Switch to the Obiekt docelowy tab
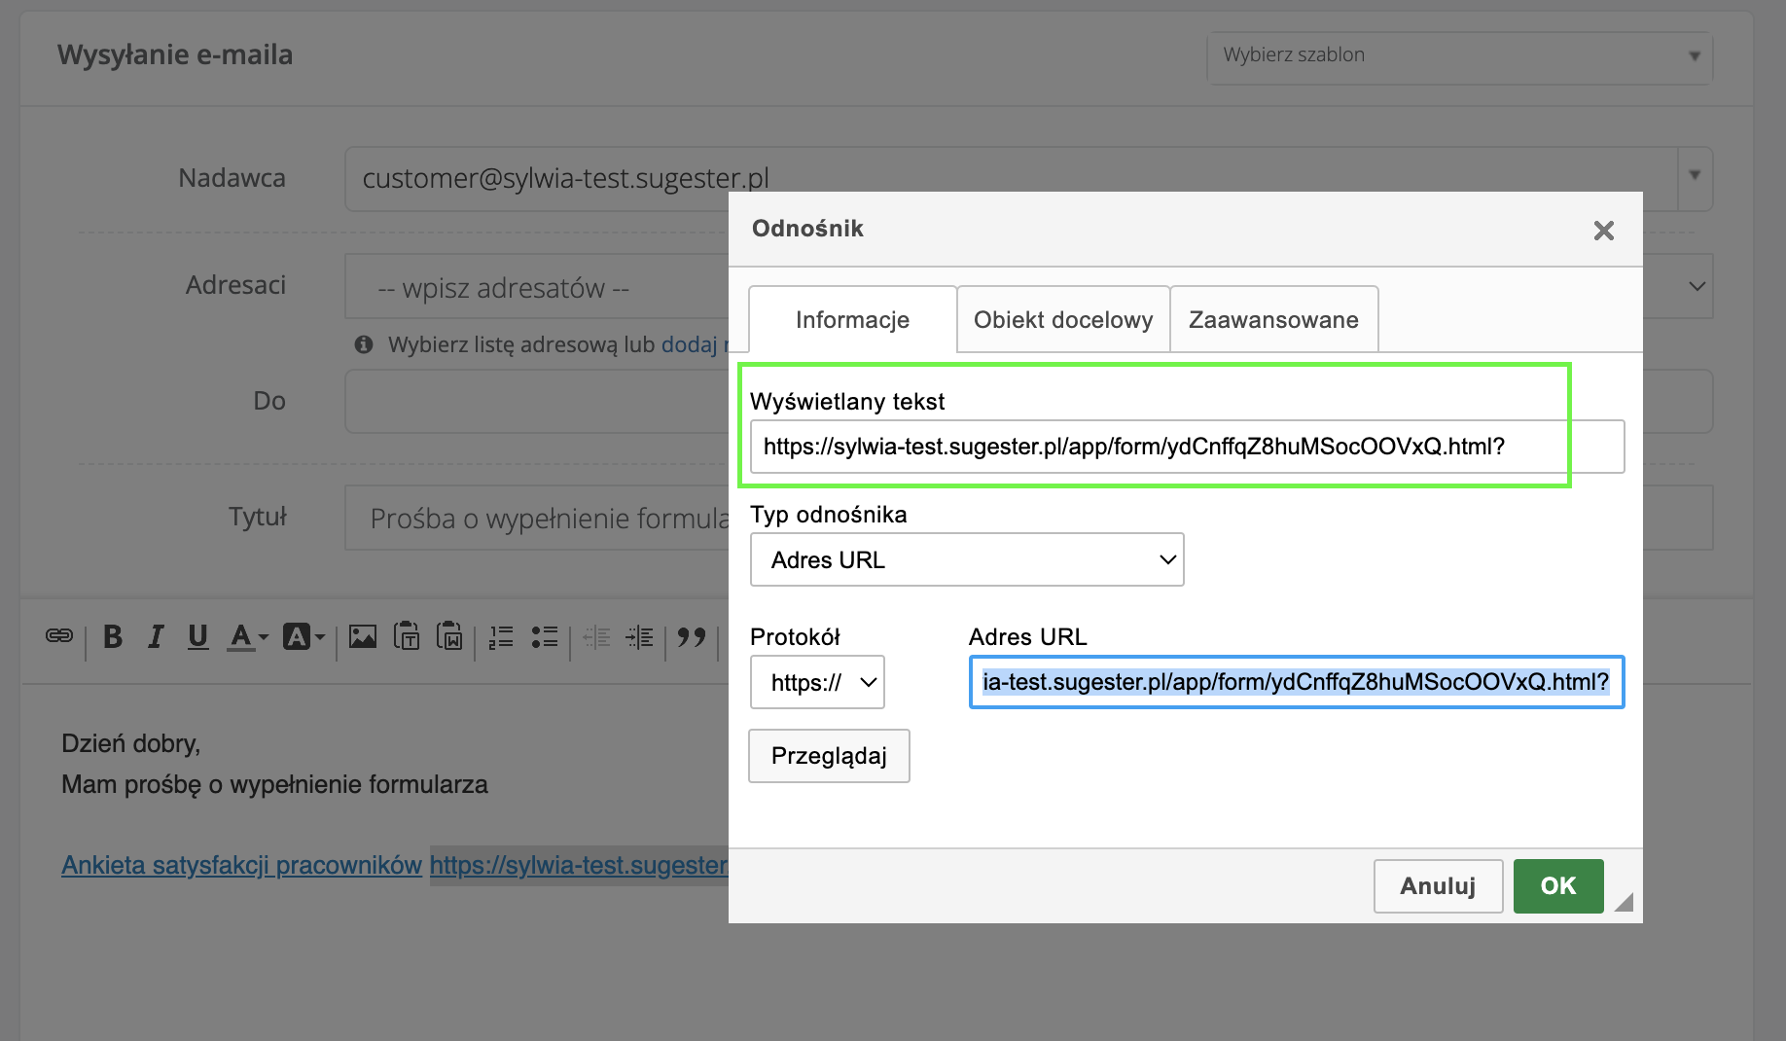 (1063, 320)
